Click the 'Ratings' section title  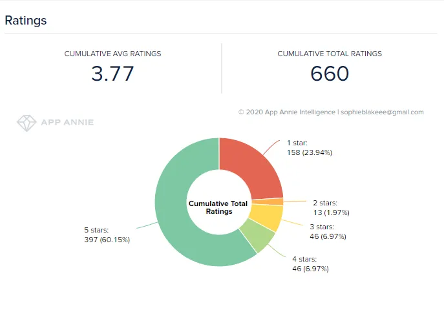coord(26,21)
